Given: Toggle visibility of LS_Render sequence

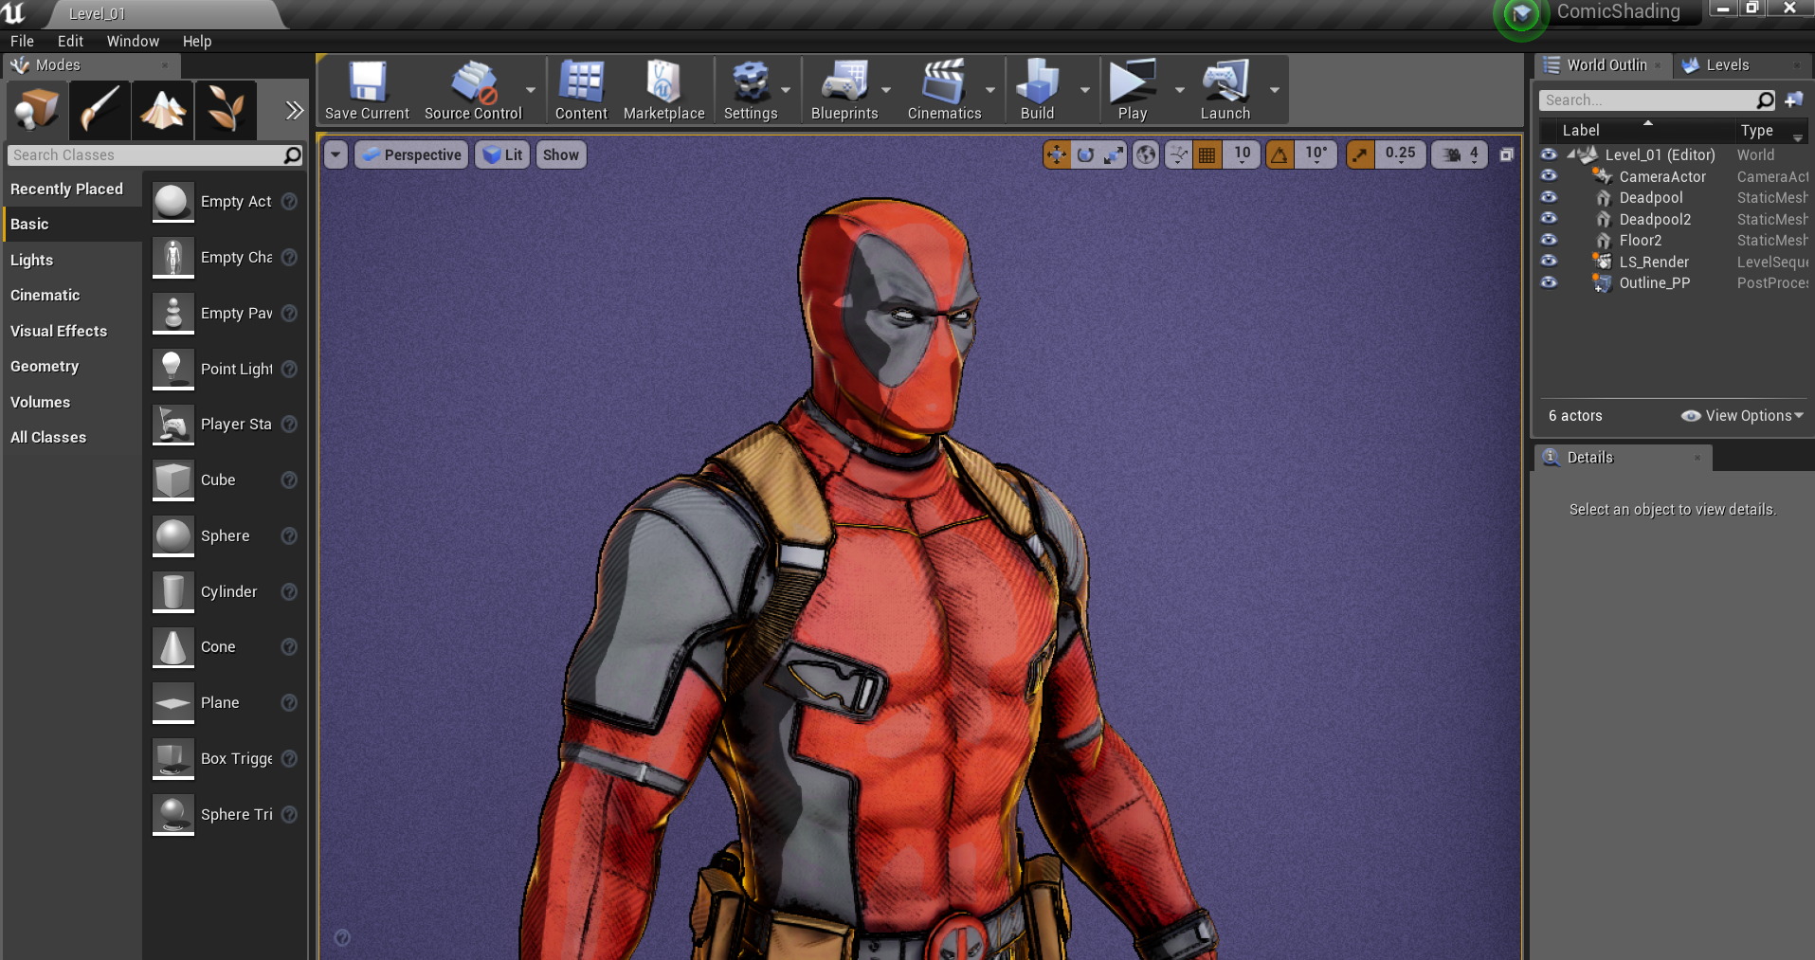Looking at the screenshot, I should point(1549,261).
